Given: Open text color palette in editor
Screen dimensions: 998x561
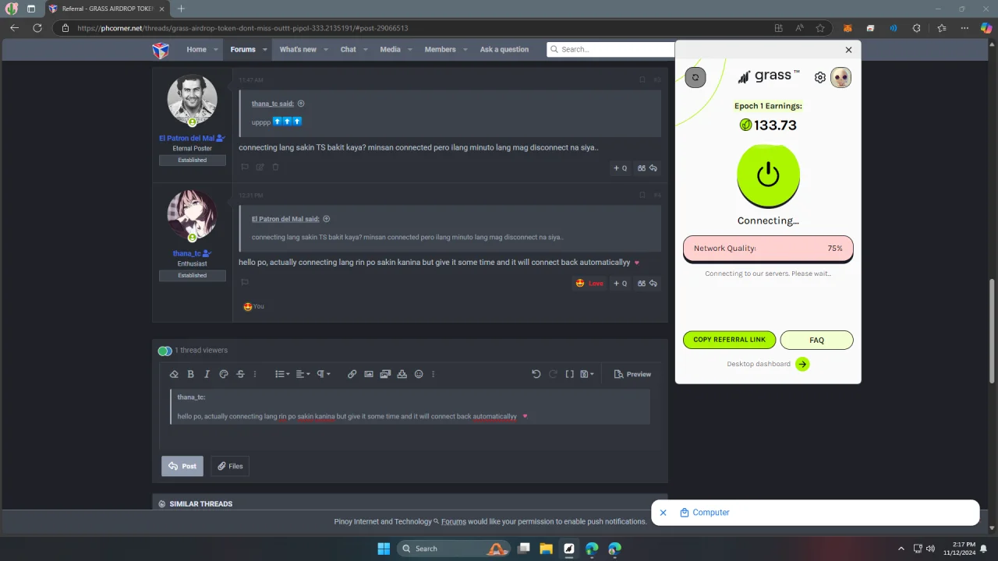Looking at the screenshot, I should point(224,374).
